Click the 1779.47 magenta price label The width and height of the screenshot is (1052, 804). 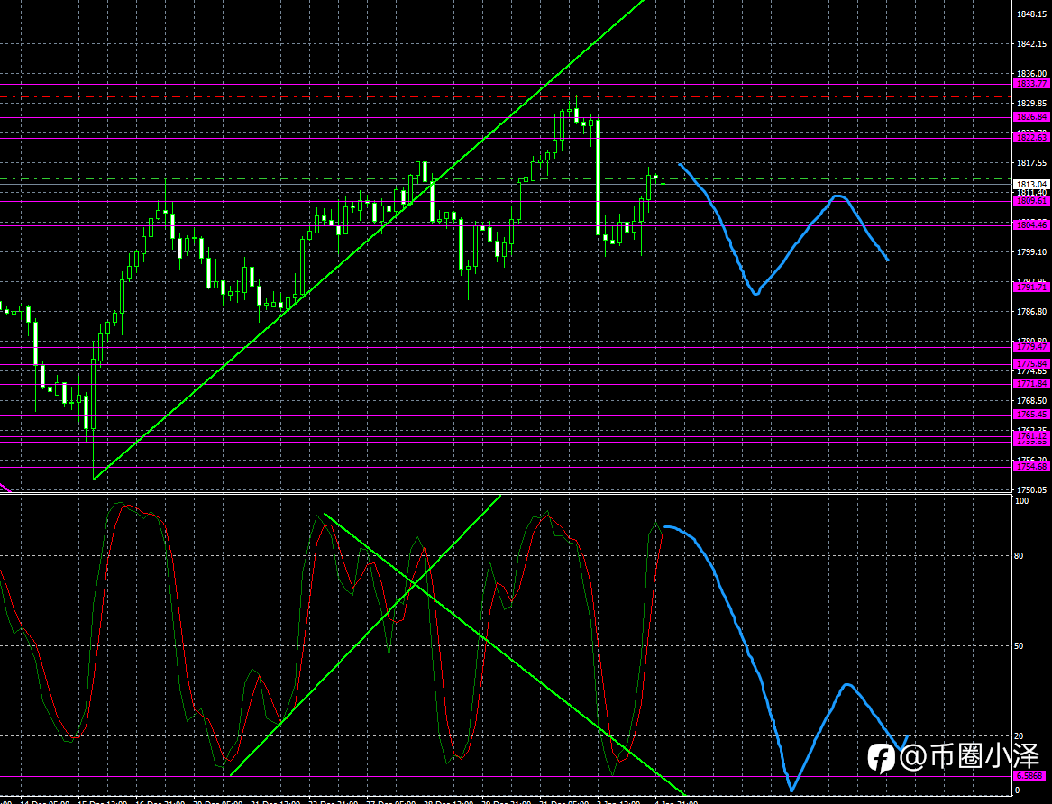(x=1031, y=347)
